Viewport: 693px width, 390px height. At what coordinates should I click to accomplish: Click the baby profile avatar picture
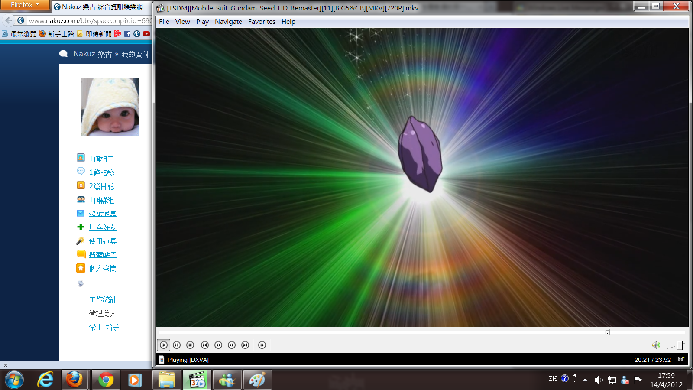tap(110, 107)
